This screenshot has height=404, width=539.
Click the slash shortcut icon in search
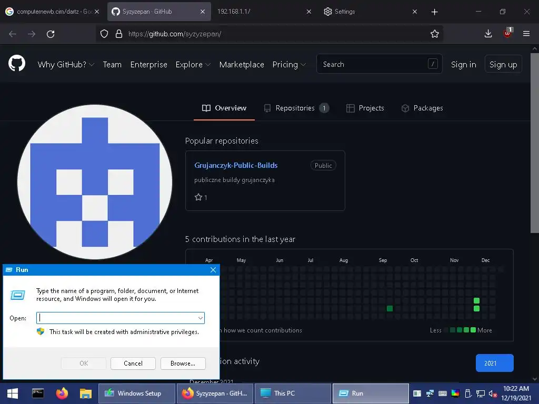point(433,64)
